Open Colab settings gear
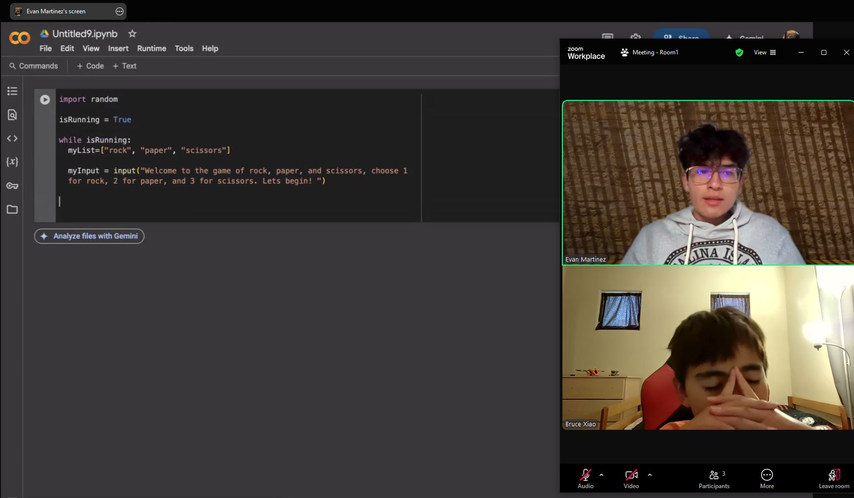Viewport: 854px width, 498px height. point(636,37)
